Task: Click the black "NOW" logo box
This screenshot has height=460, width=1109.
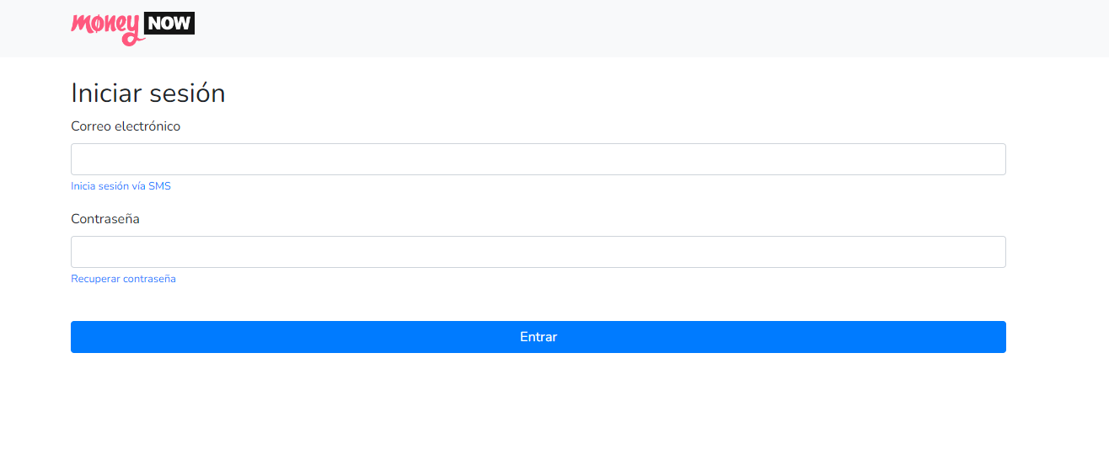Action: click(170, 24)
